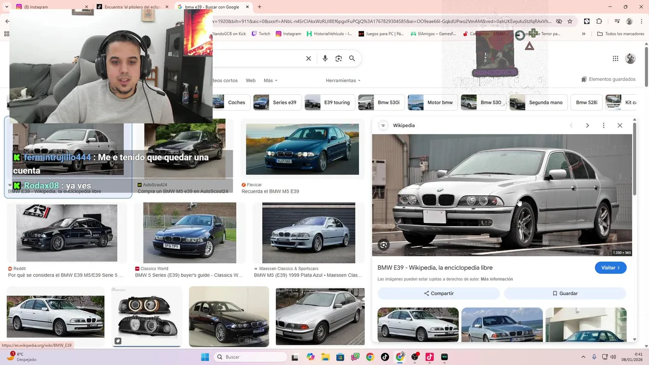Expand the Más search filter dropdown
The height and width of the screenshot is (365, 649).
[270, 81]
